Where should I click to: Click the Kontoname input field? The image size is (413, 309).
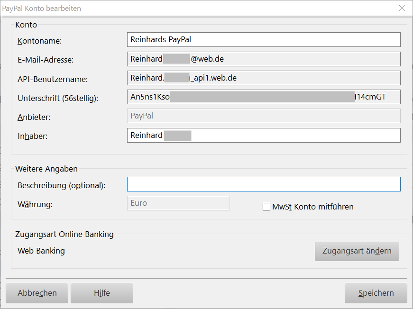point(264,40)
